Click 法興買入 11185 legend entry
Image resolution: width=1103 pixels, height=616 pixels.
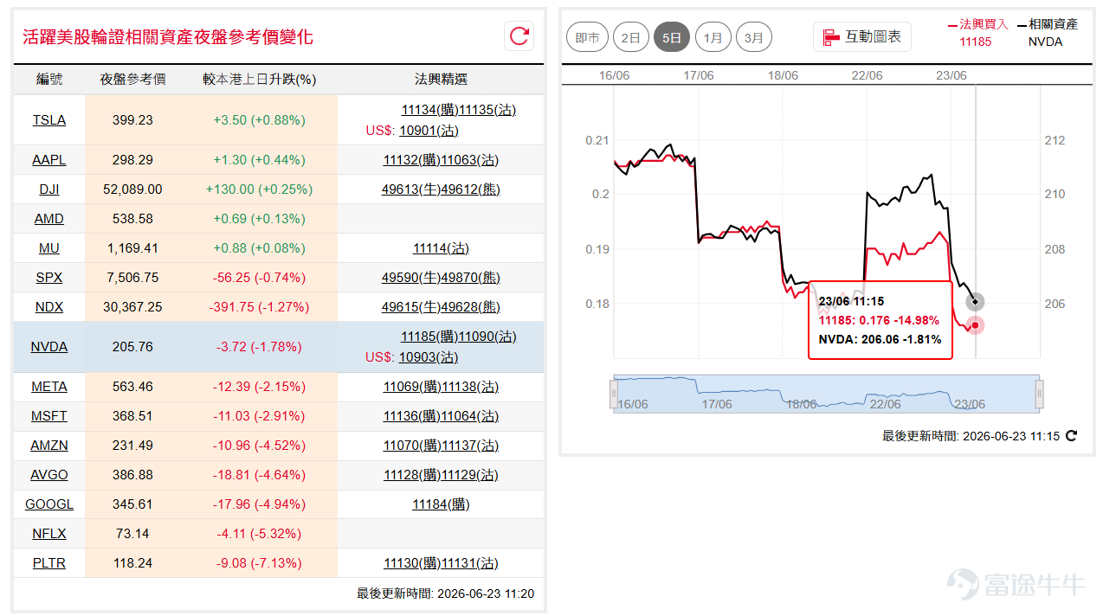tap(978, 32)
